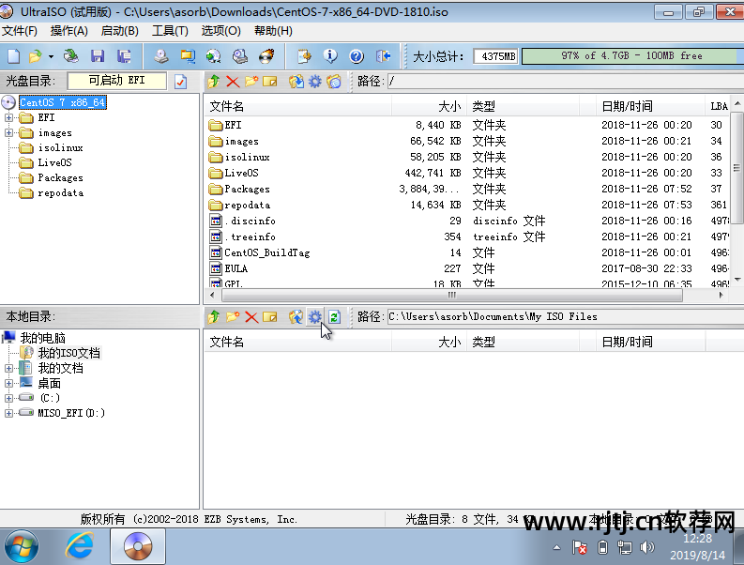The height and width of the screenshot is (565, 744).
Task: Select the CentOS 7 x86_64 root tree node
Action: (x=62, y=102)
